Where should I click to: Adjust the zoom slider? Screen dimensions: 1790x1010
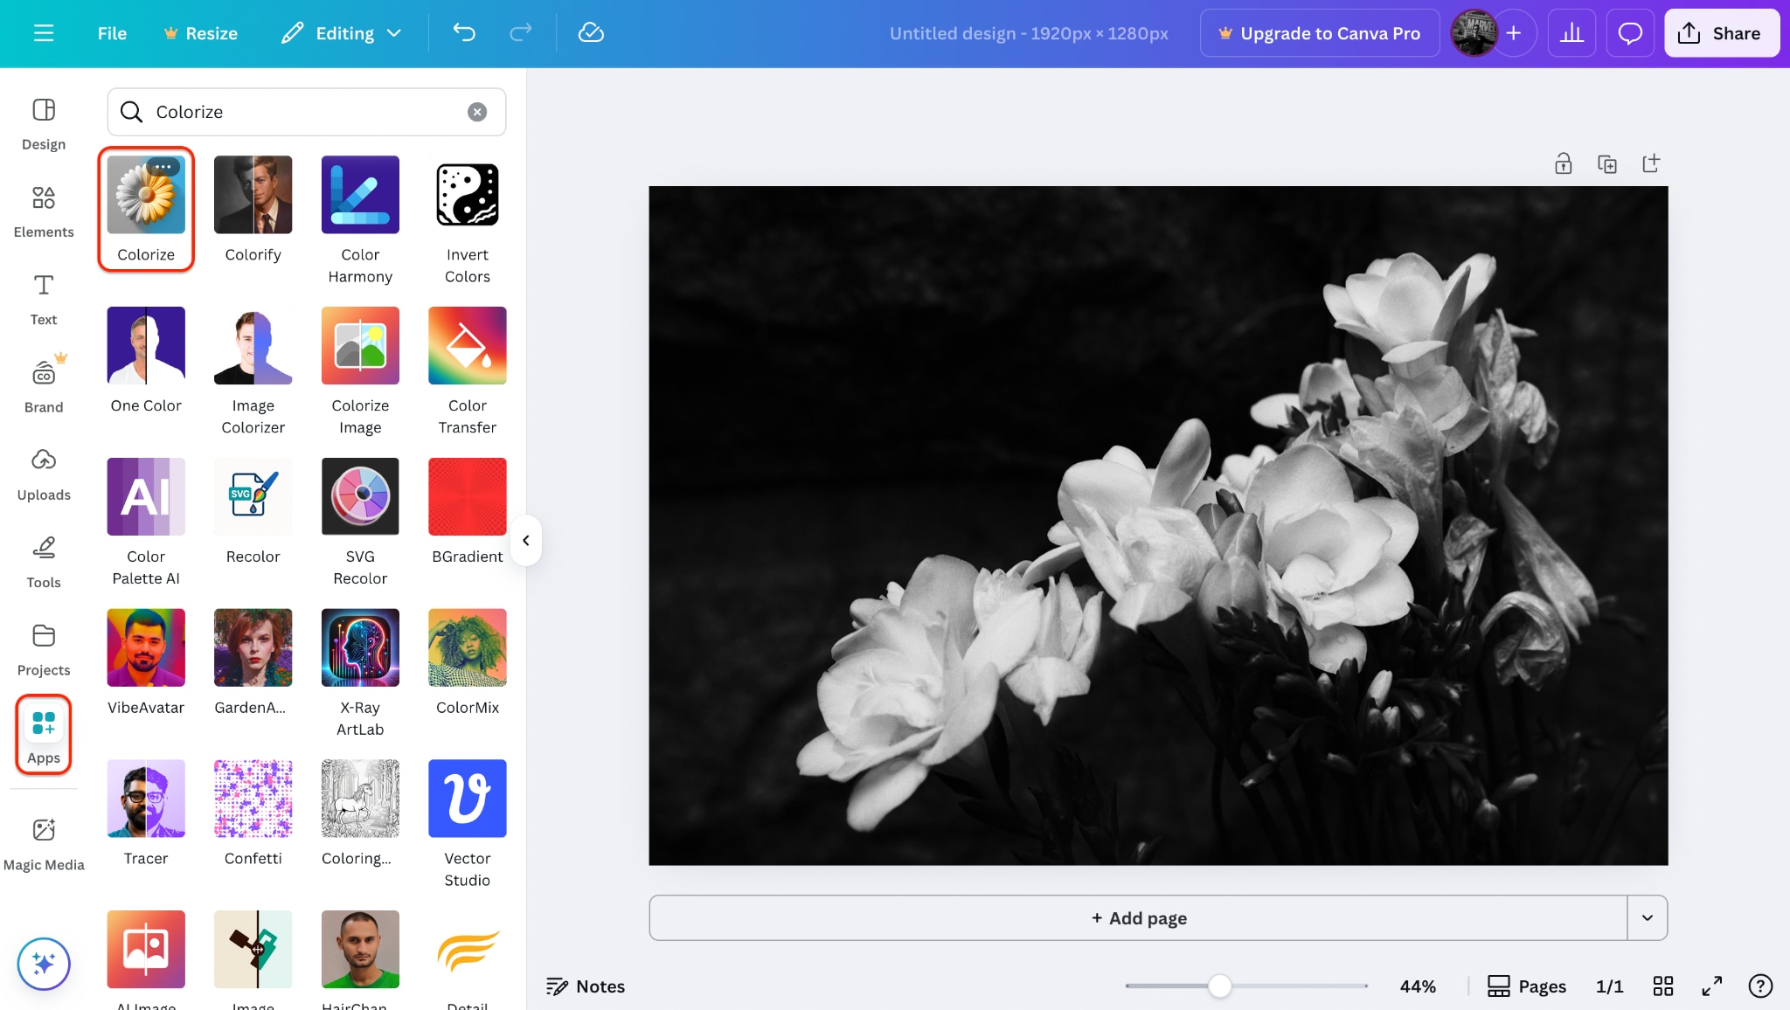[1220, 986]
